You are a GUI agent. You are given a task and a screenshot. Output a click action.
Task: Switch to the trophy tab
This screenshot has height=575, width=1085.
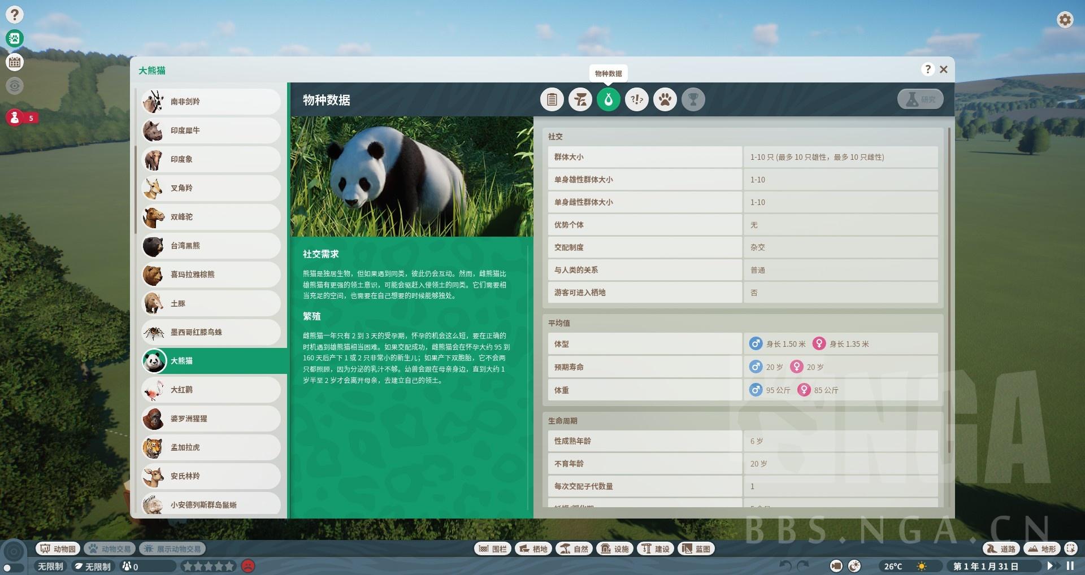(693, 100)
